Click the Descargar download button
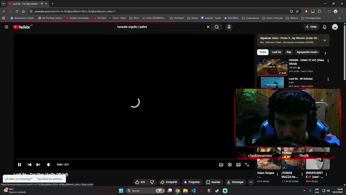 click(235, 182)
